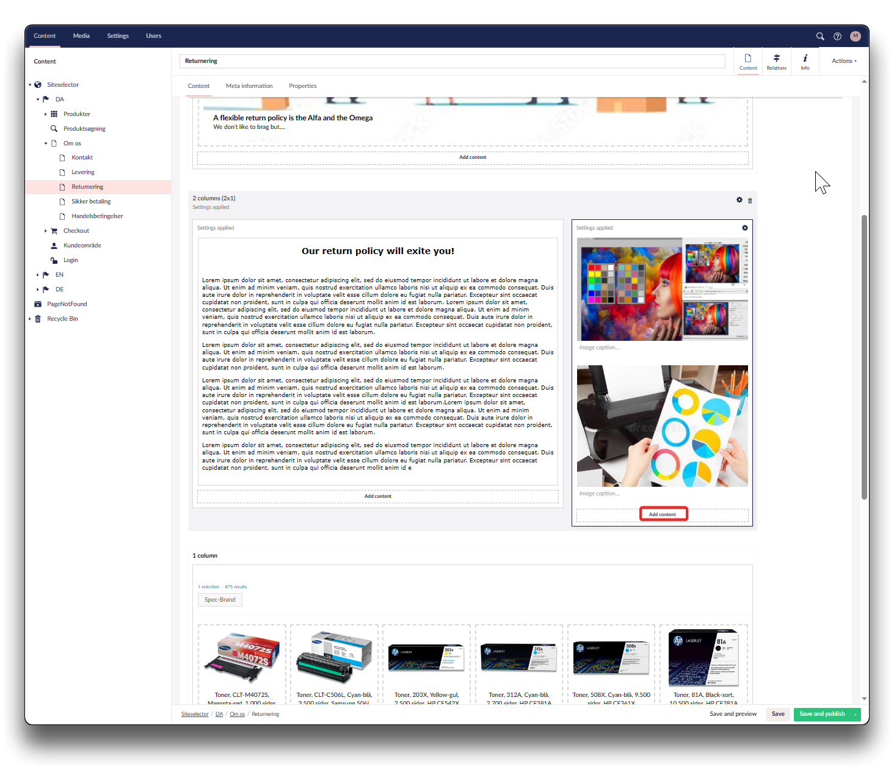Expand the EN language node
This screenshot has height=769, width=894.
click(38, 275)
